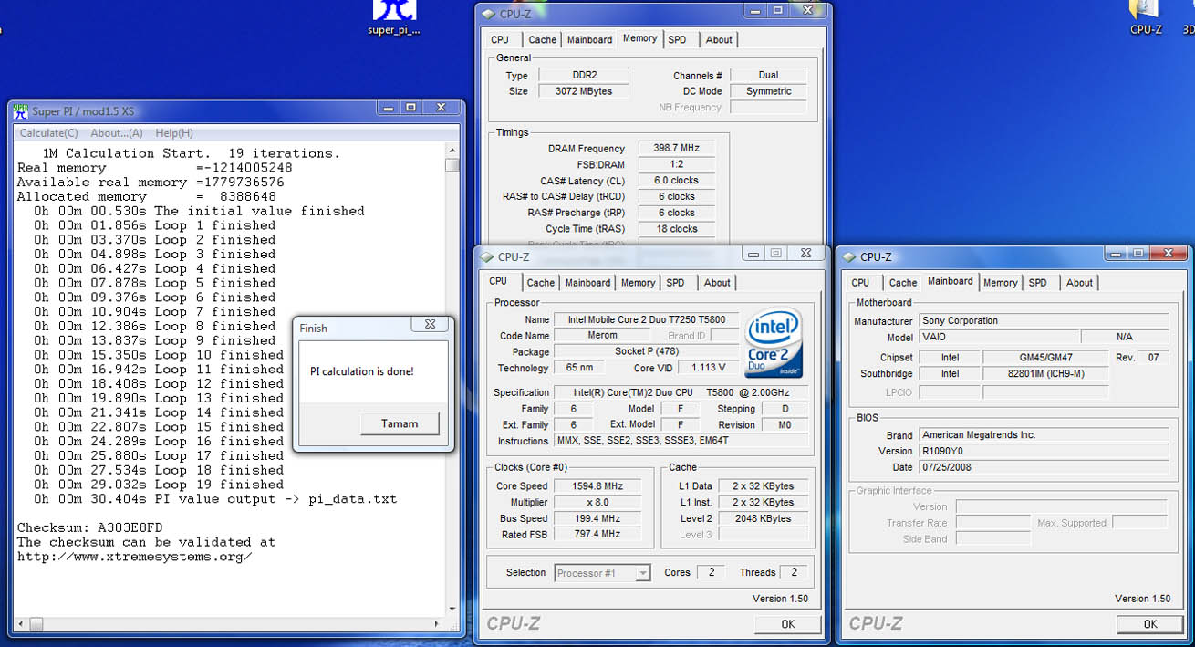
Task: Click the CAS# Latency 6.0 clocks value
Action: coord(676,181)
